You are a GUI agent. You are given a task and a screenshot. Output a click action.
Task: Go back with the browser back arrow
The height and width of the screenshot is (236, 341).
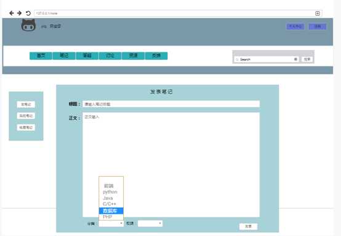tap(12, 14)
